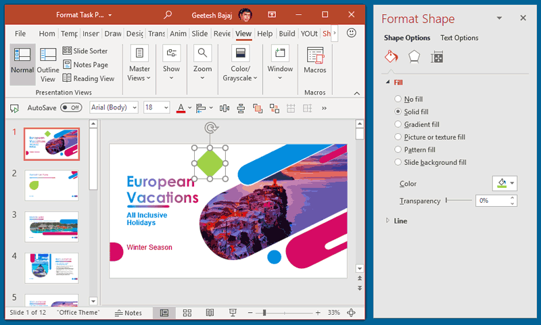The image size is (541, 325).
Task: Collapse the ribbon arrow
Action: click(357, 93)
